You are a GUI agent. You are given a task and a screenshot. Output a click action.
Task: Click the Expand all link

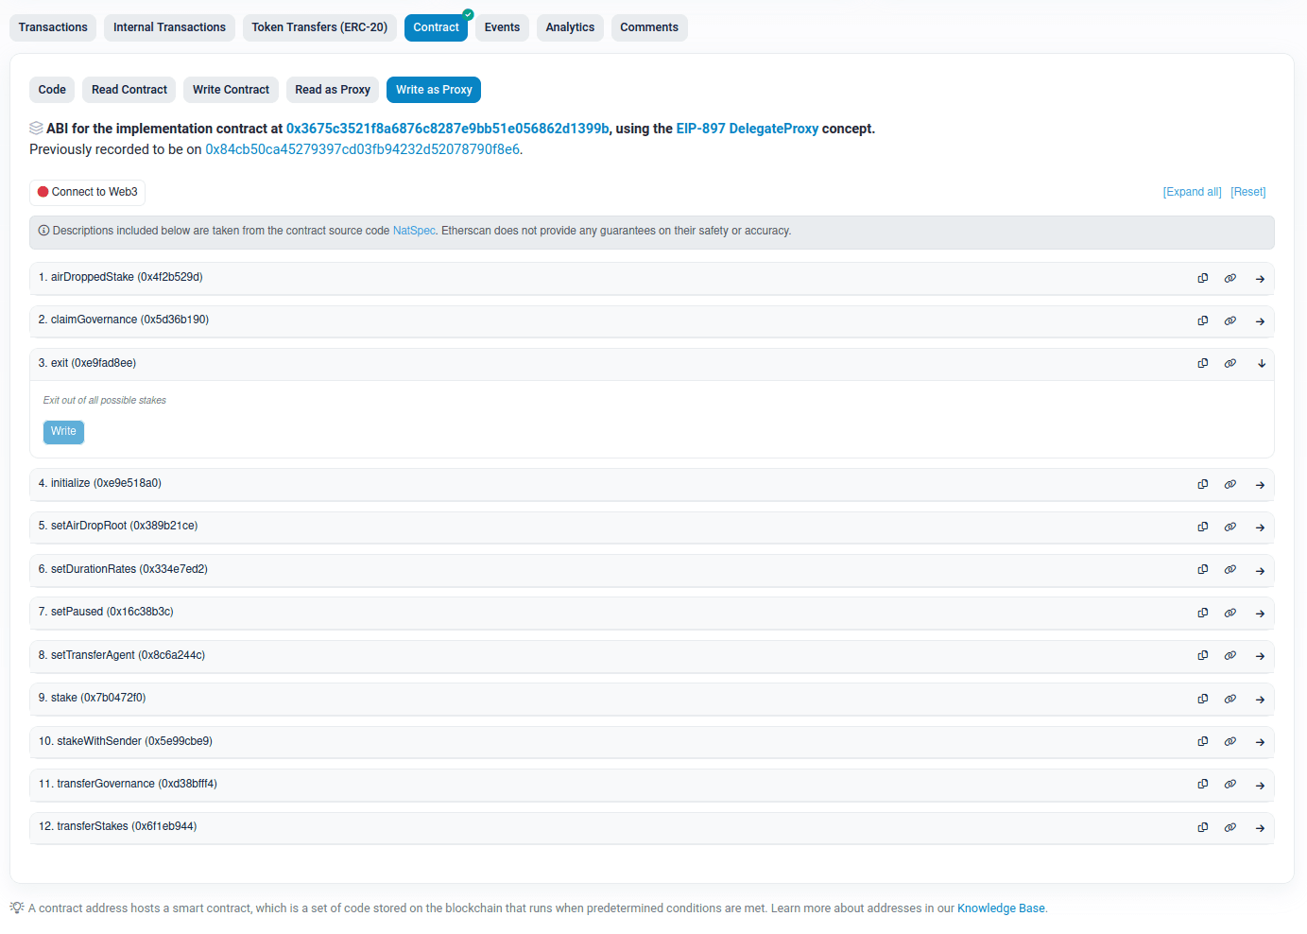click(1192, 192)
